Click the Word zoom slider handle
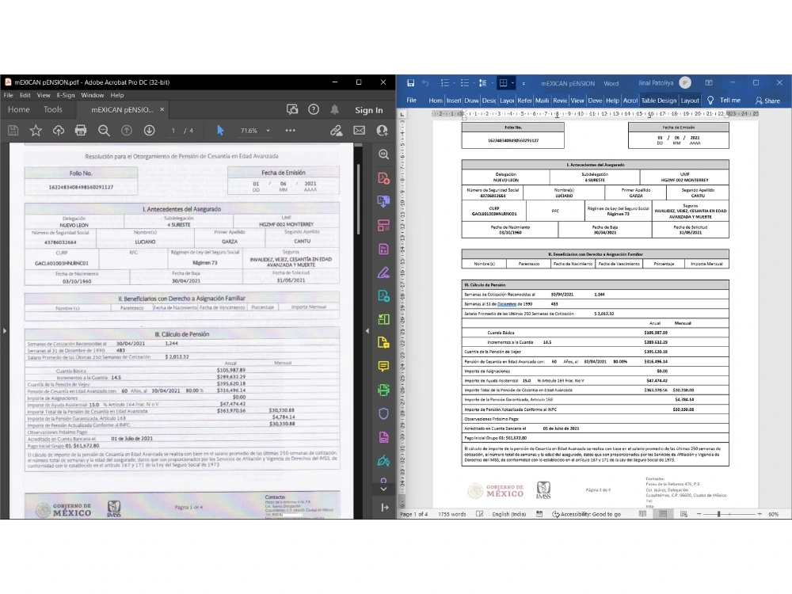 (718, 514)
